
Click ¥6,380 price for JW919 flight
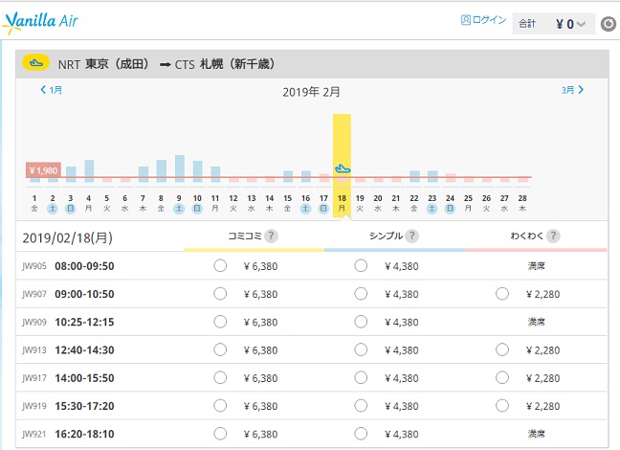click(260, 406)
